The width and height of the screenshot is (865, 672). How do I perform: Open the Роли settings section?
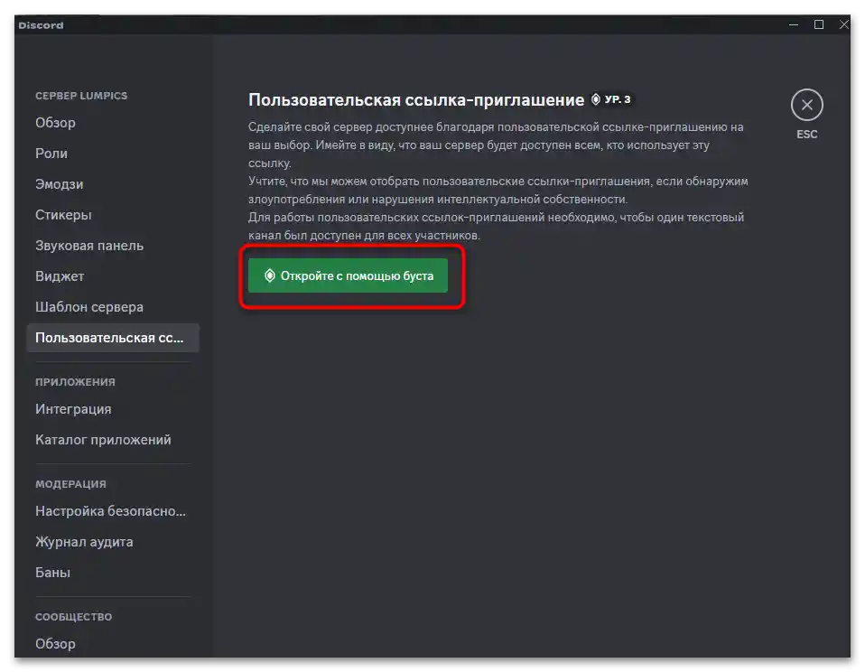tap(51, 154)
